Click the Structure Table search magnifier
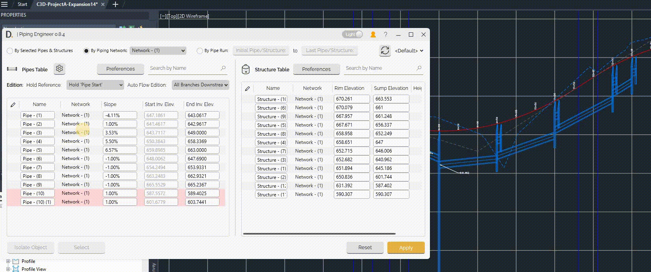 pos(419,68)
